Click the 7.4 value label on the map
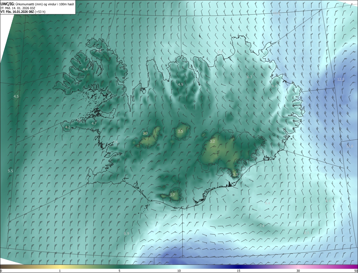 262,226
